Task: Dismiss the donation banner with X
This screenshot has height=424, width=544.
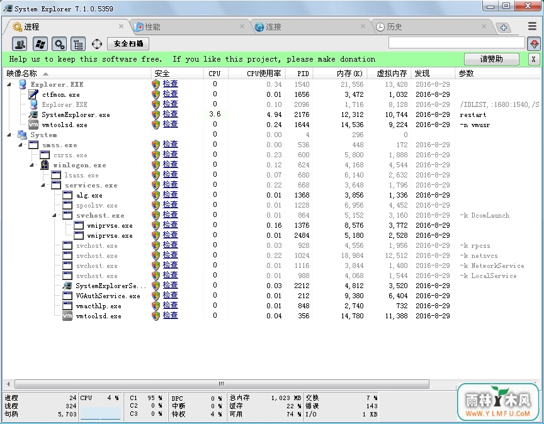Action: [533, 59]
